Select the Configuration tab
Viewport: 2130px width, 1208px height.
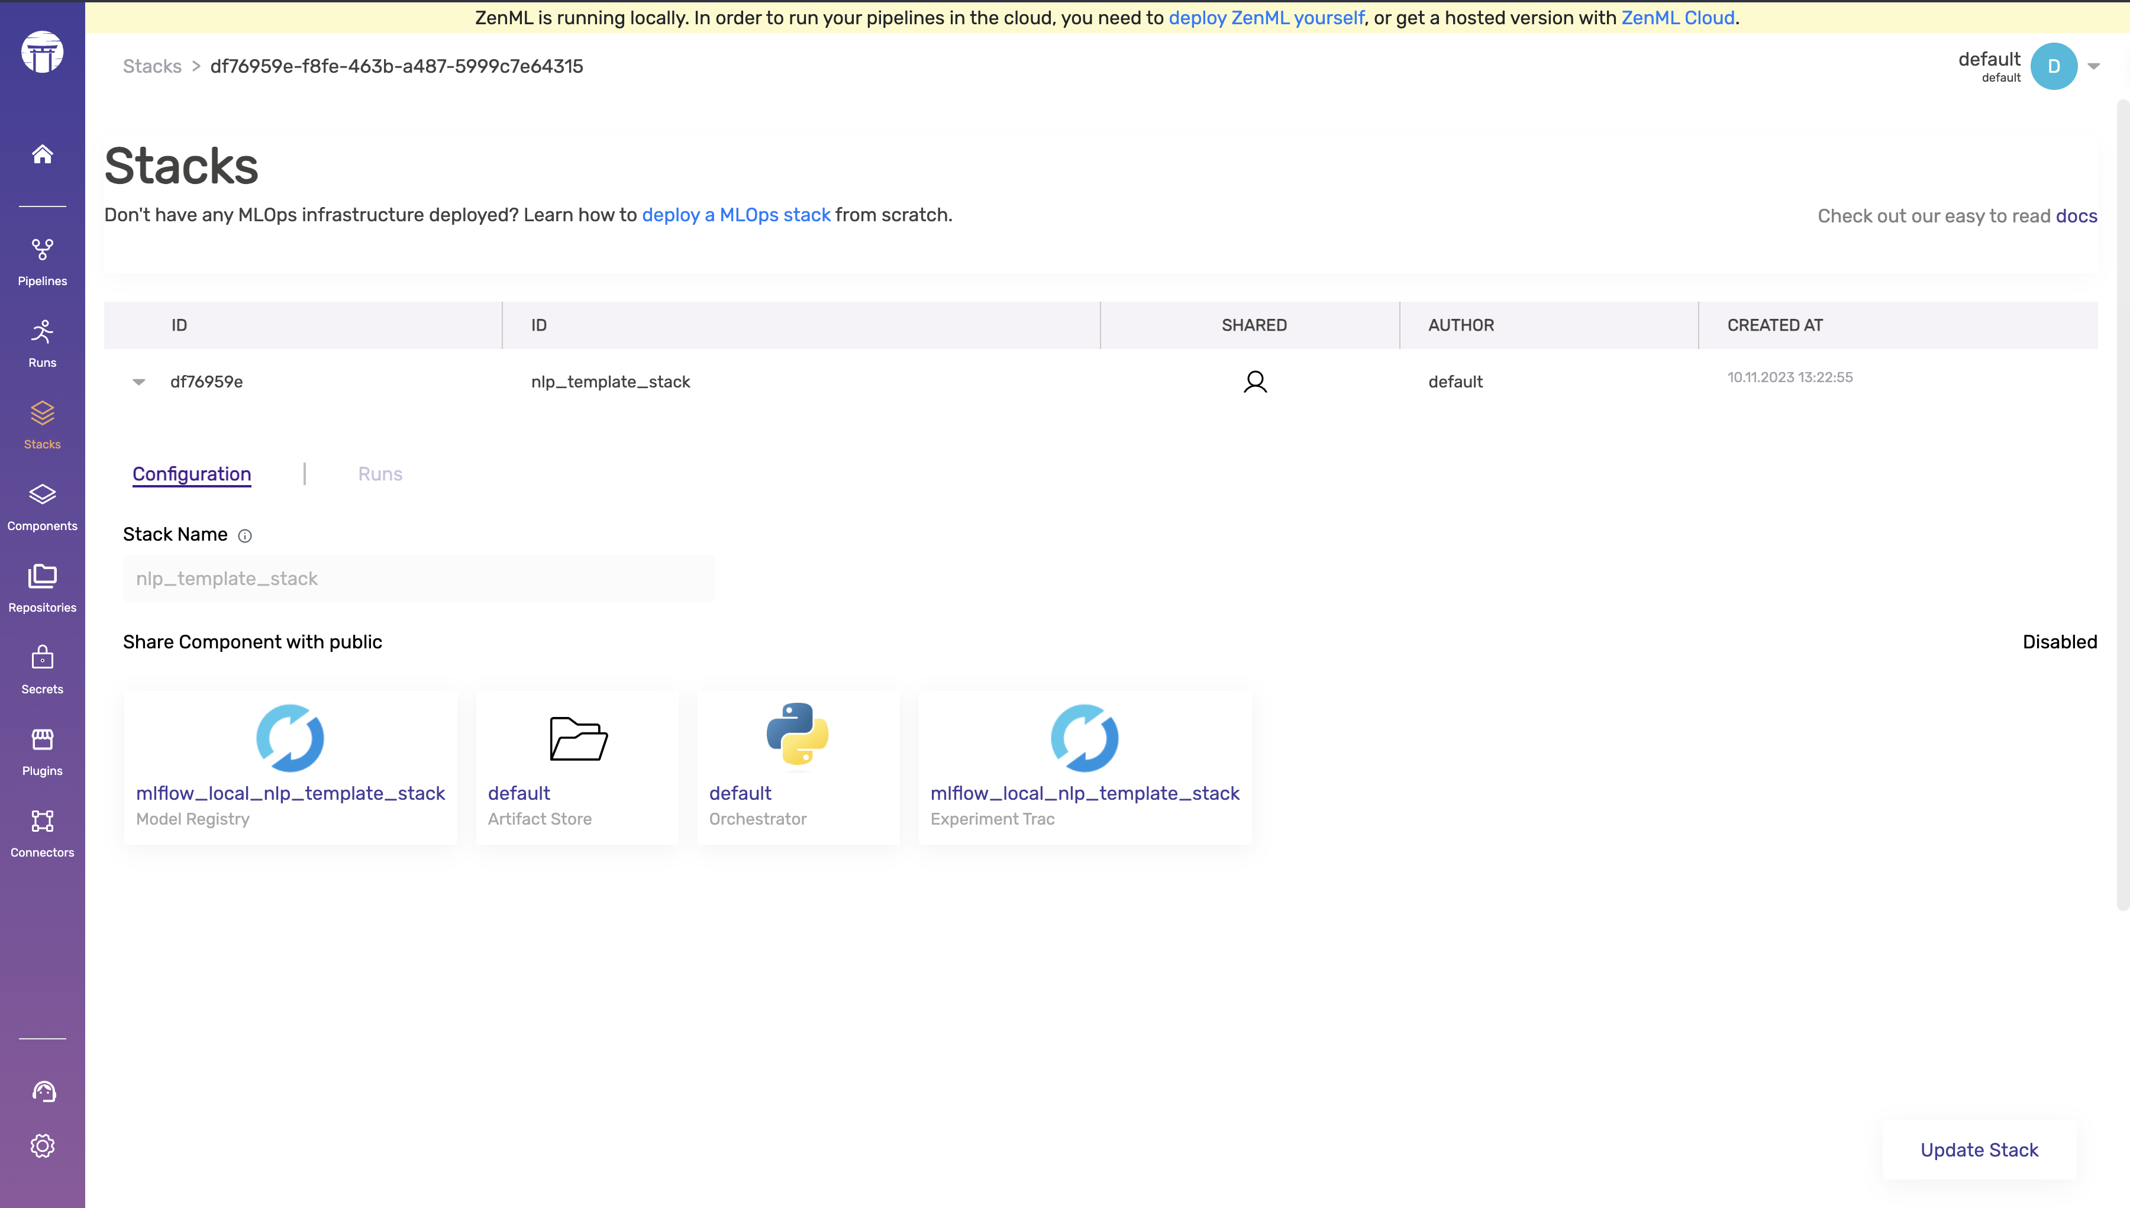tap(192, 474)
